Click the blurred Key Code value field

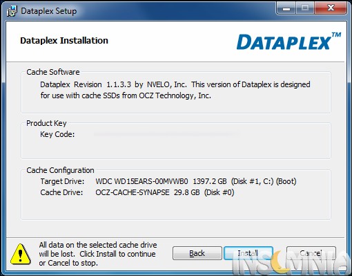[167, 134]
